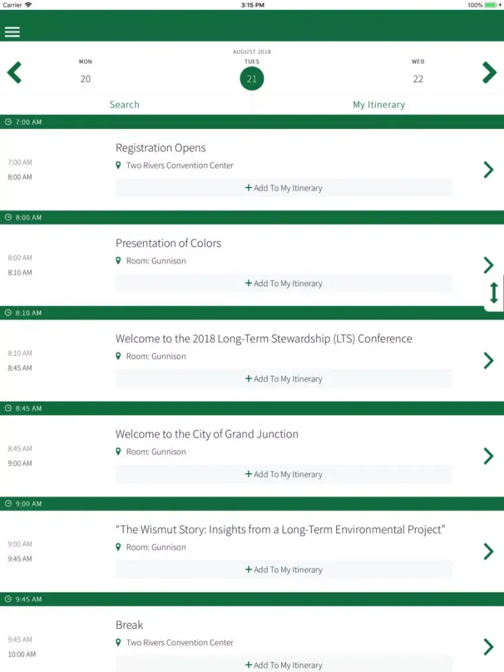Click the clock icon on the 9:00 AM header
The image size is (504, 672).
[x=7, y=503]
